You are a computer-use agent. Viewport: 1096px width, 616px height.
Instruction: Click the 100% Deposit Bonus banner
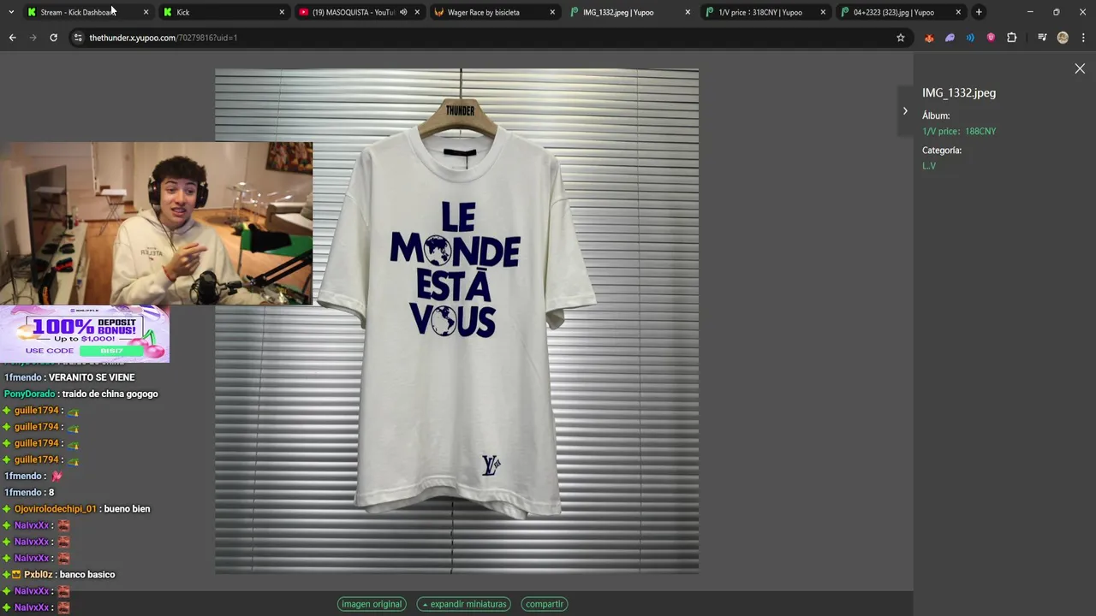point(85,335)
